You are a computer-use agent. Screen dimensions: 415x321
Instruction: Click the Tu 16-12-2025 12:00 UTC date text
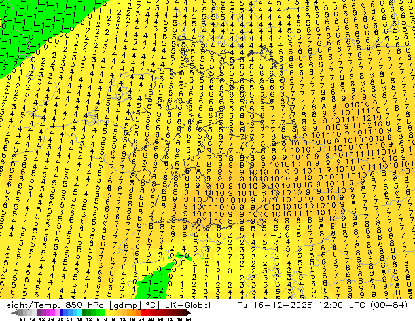[x=302, y=305]
